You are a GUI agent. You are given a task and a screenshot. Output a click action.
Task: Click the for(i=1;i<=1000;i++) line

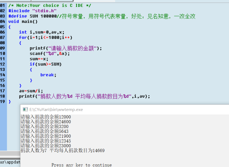pyautogui.click(x=46, y=38)
